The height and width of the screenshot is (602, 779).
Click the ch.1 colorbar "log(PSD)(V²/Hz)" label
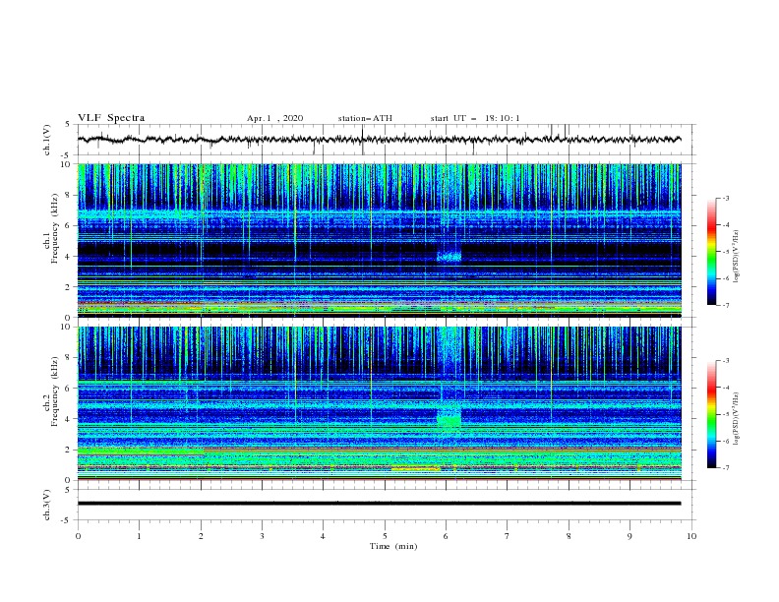(736, 257)
